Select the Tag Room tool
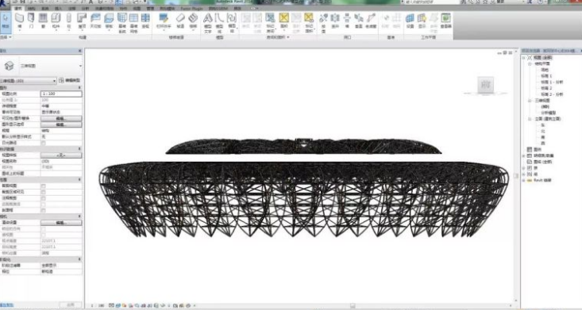This screenshot has width=582, height=310. [x=270, y=22]
